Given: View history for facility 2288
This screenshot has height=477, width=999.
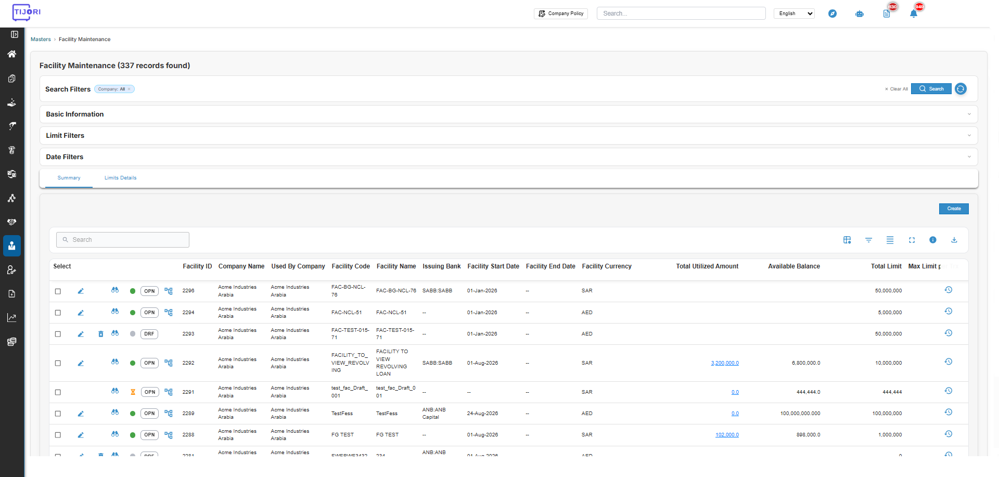Looking at the screenshot, I should click(949, 434).
